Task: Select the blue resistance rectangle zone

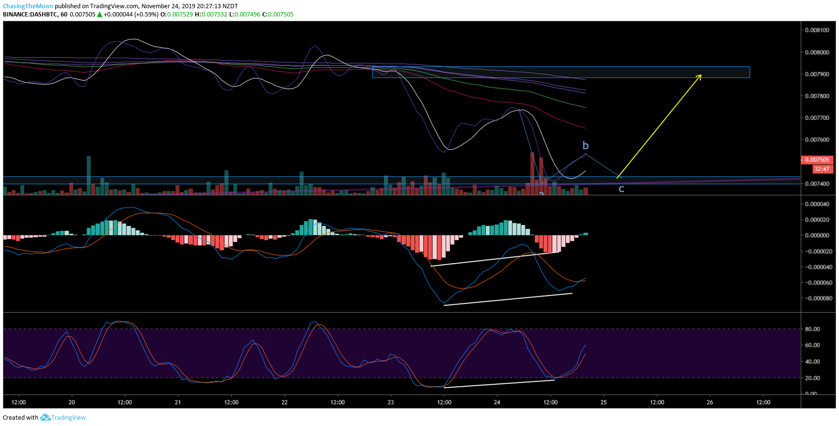Action: 561,72
